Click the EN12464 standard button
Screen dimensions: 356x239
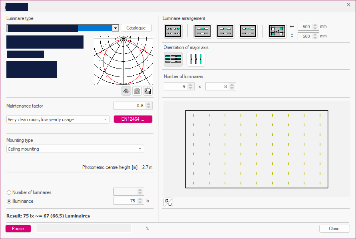(x=133, y=119)
